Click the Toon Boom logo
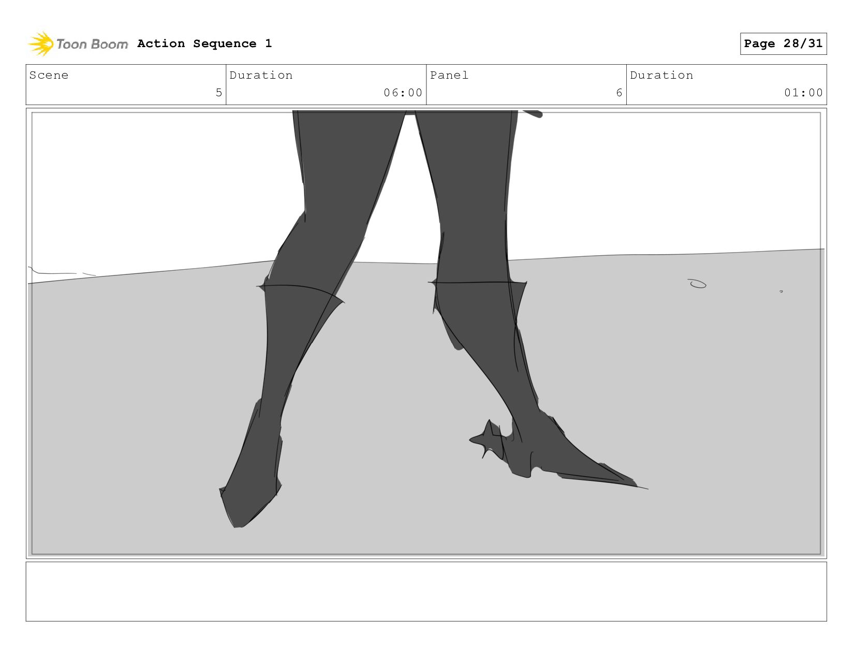The height and width of the screenshot is (660, 854). point(78,44)
